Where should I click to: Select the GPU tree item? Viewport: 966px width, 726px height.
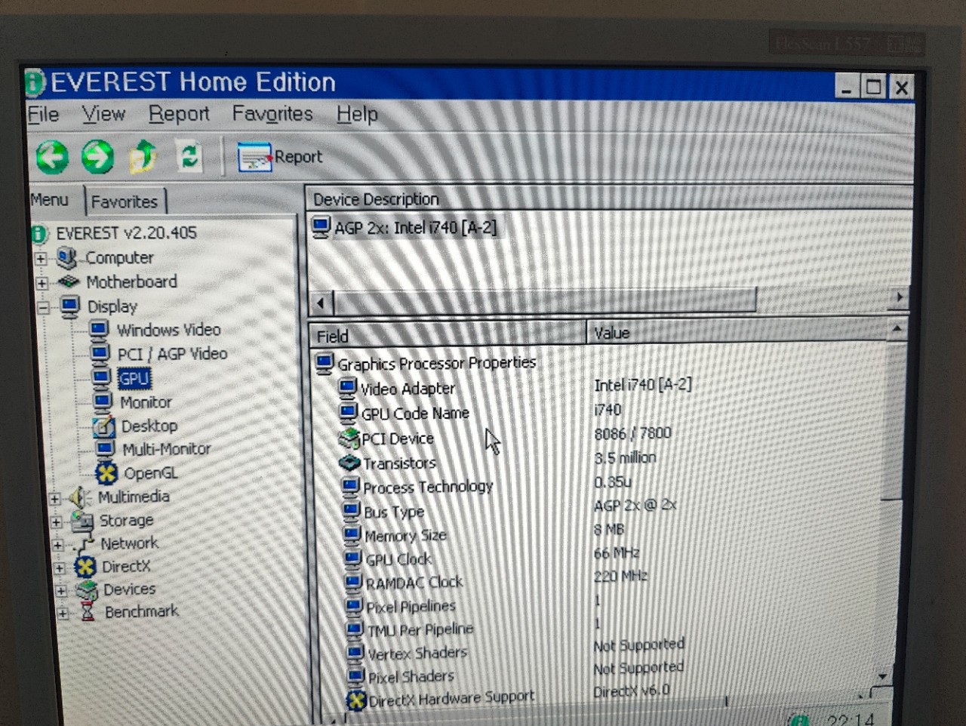[x=134, y=378]
